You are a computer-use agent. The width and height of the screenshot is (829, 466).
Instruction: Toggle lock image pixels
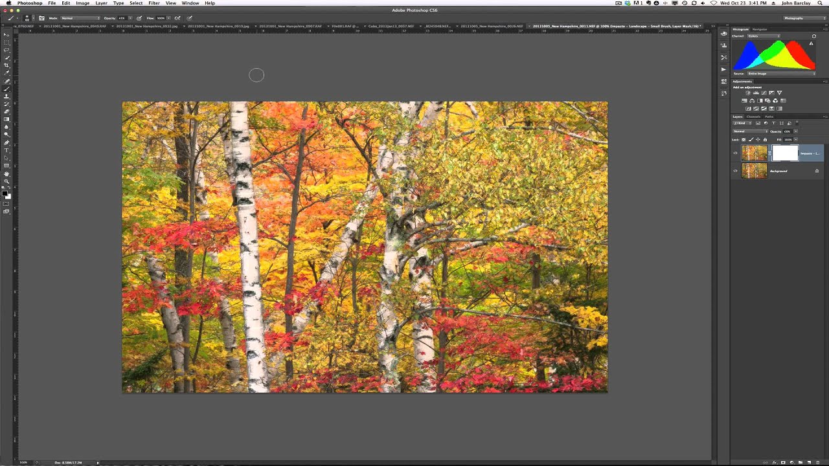751,139
